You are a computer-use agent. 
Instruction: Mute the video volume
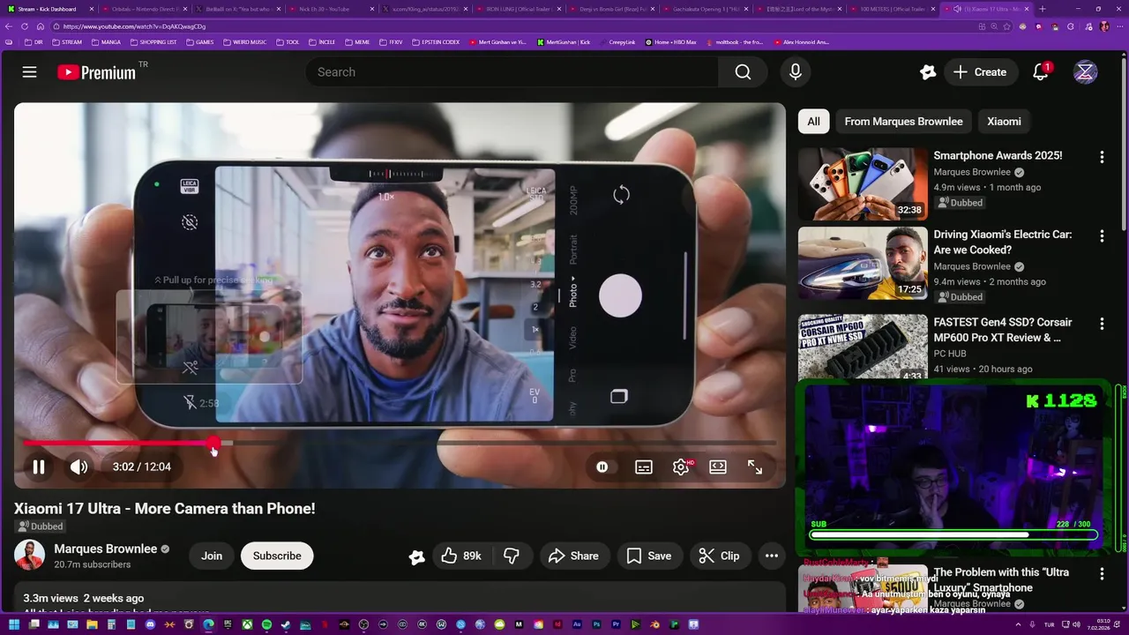[79, 467]
